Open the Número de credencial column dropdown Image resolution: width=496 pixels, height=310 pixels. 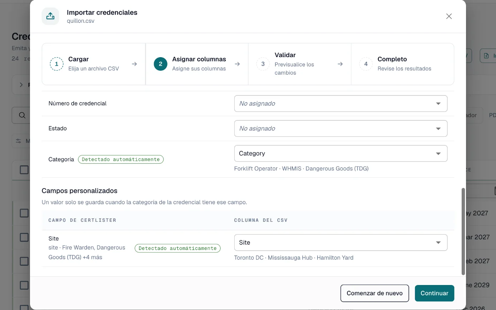tap(341, 104)
